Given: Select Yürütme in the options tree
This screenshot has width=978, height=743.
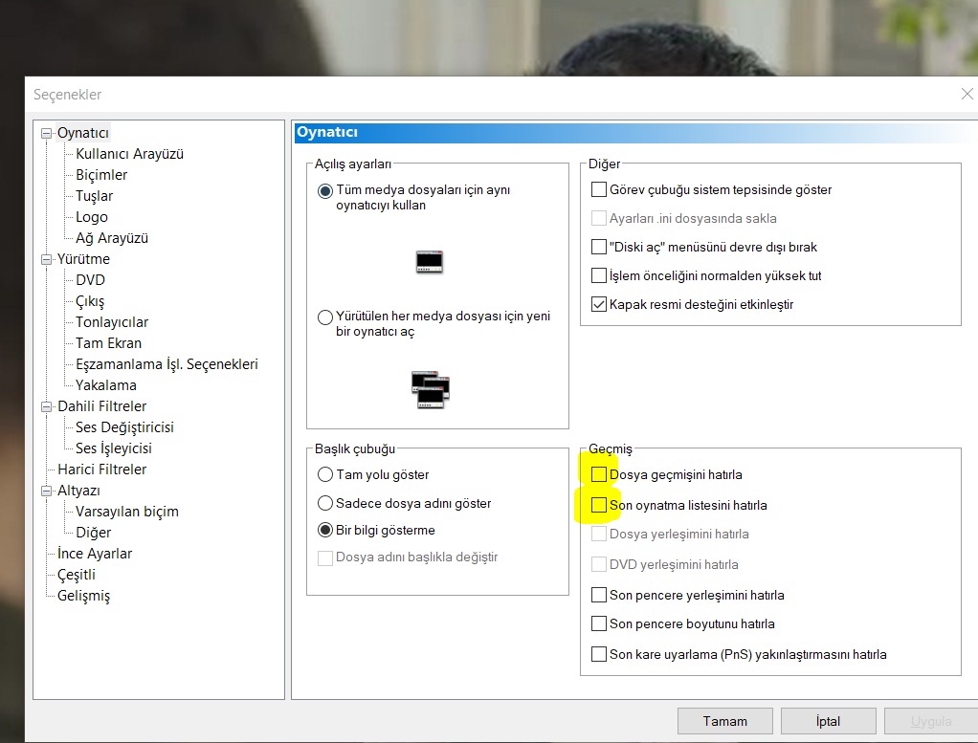Looking at the screenshot, I should (x=83, y=259).
